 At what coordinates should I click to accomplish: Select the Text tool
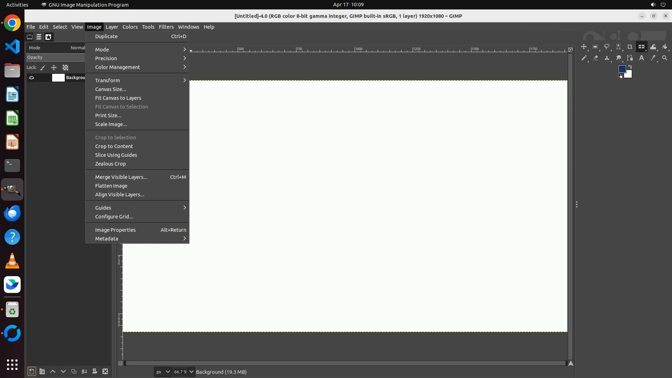[642, 58]
